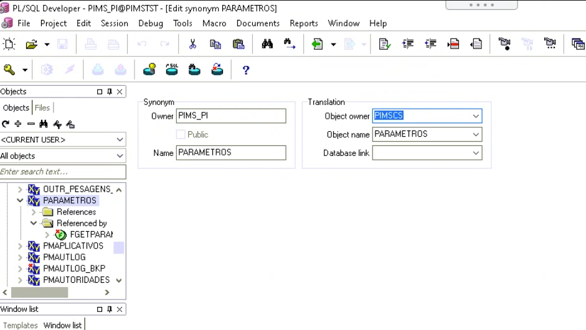Screen dimensions: 586x330
Task: Open the Project menu
Action: point(54,23)
